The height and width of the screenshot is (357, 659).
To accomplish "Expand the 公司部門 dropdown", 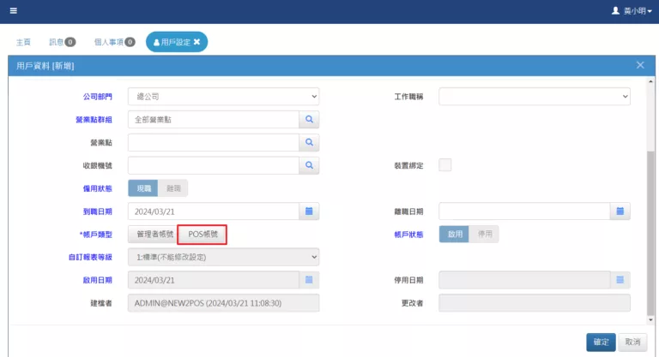I will [x=223, y=97].
